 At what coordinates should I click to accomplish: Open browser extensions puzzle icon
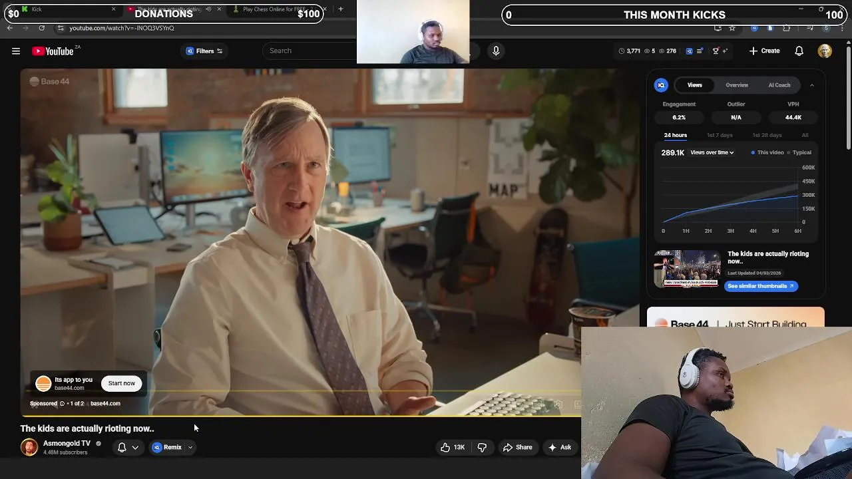(x=787, y=28)
